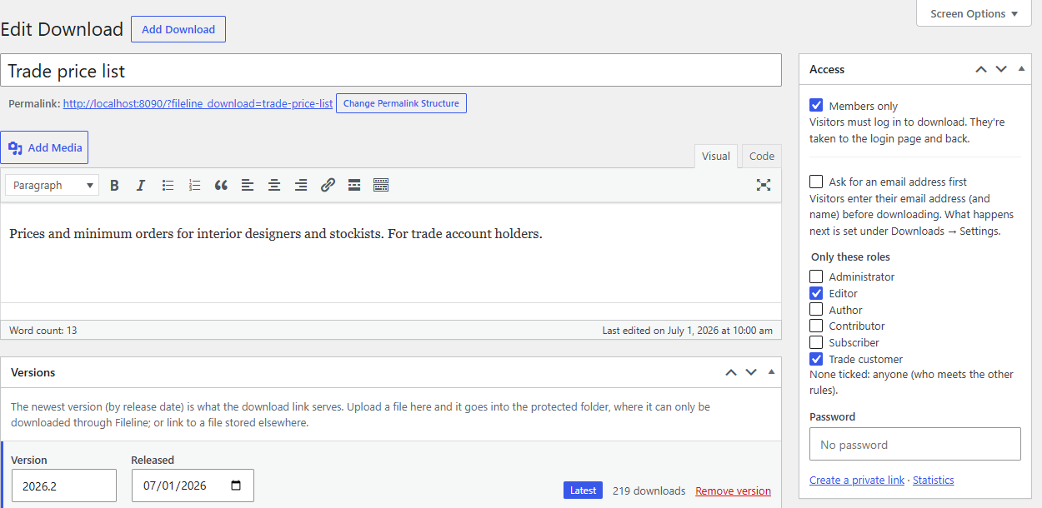Insert a numbered list
The height and width of the screenshot is (508, 1042).
pyautogui.click(x=194, y=185)
